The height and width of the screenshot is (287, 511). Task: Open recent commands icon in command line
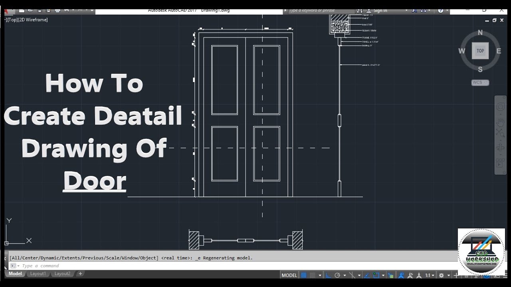point(14,266)
